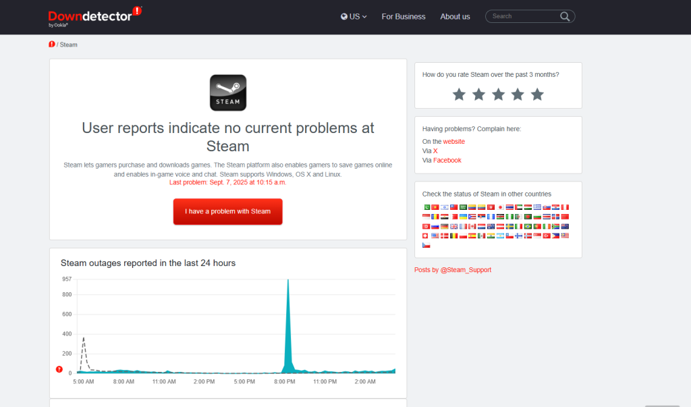
Task: Select the Philippines flag
Action: pyautogui.click(x=556, y=236)
